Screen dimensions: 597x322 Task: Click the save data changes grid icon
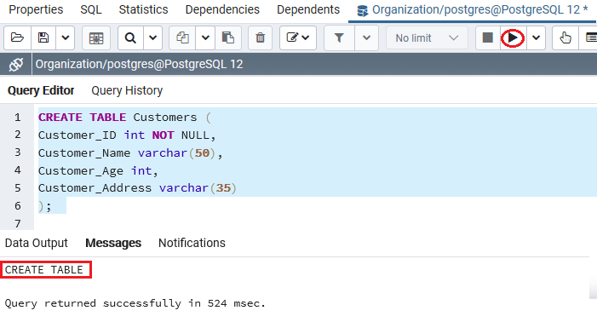[x=96, y=38]
